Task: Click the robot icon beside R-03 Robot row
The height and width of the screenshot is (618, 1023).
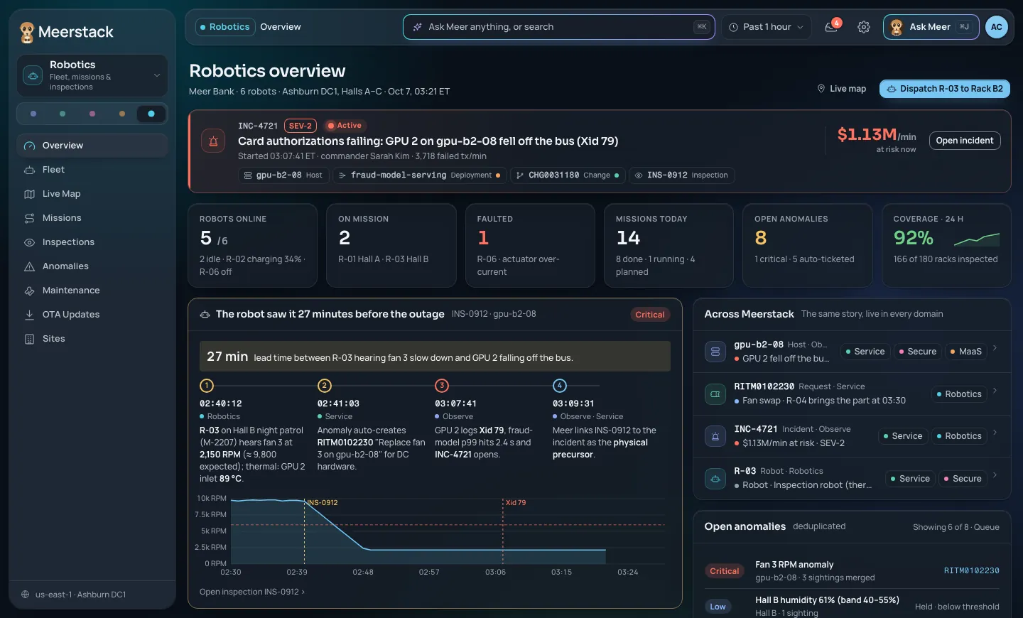Action: [715, 478]
